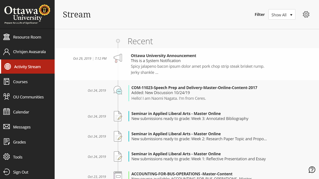Screen dimensions: 319x179
Task: Open the Grades page
Action: point(27,142)
